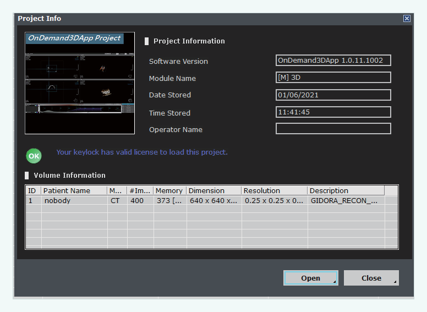Viewport: 427px width, 312px height.
Task: Click the '373 [...' memory cell
Action: pyautogui.click(x=170, y=201)
